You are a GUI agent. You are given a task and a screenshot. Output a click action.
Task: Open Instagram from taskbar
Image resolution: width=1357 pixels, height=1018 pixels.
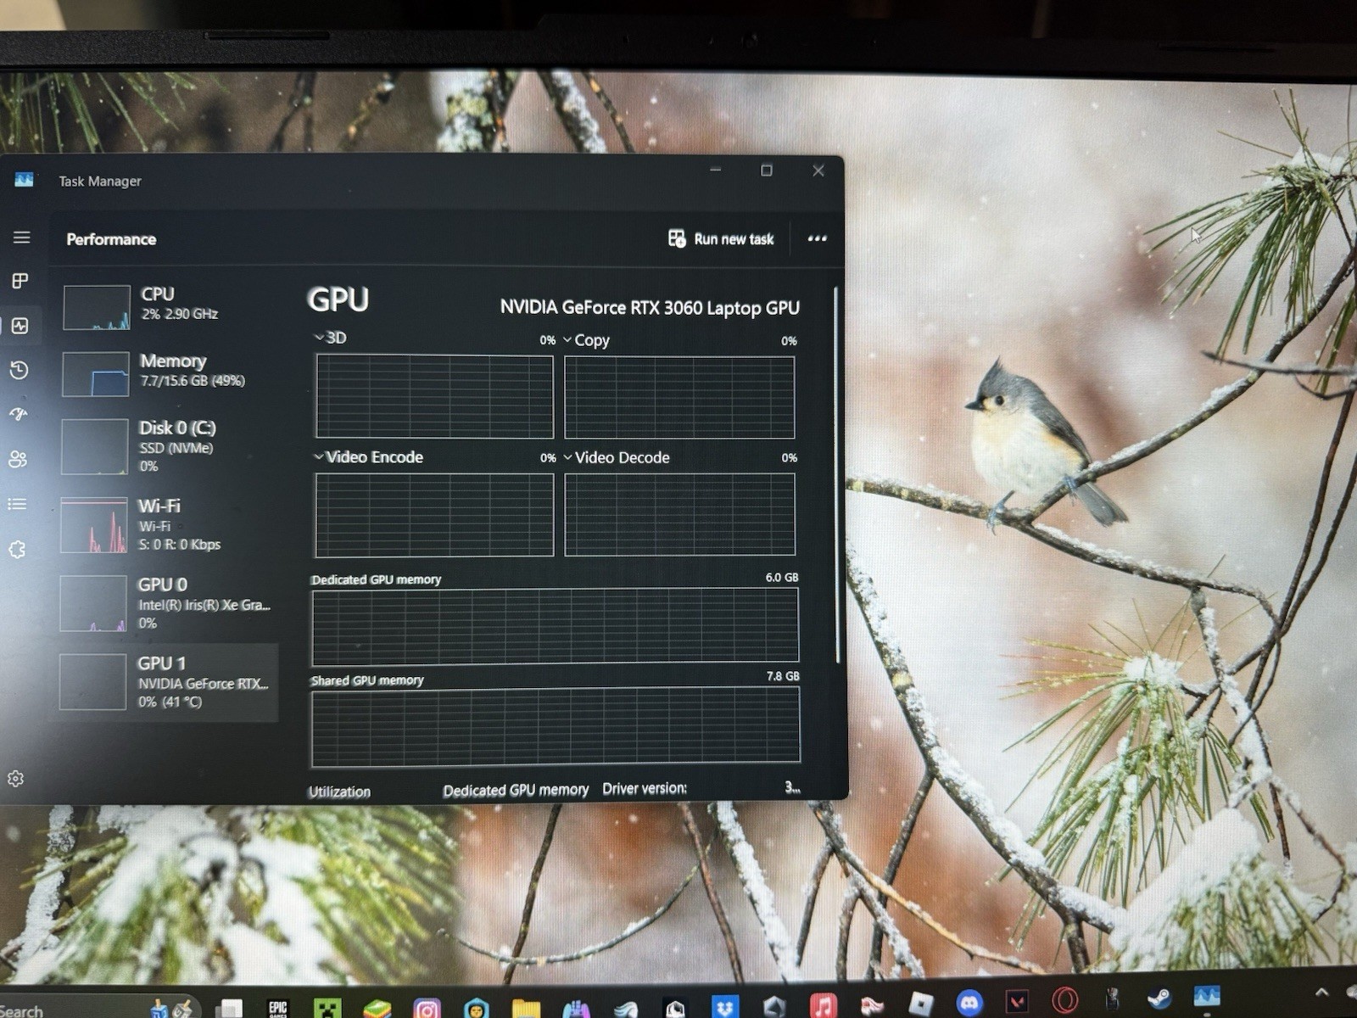pyautogui.click(x=427, y=1009)
